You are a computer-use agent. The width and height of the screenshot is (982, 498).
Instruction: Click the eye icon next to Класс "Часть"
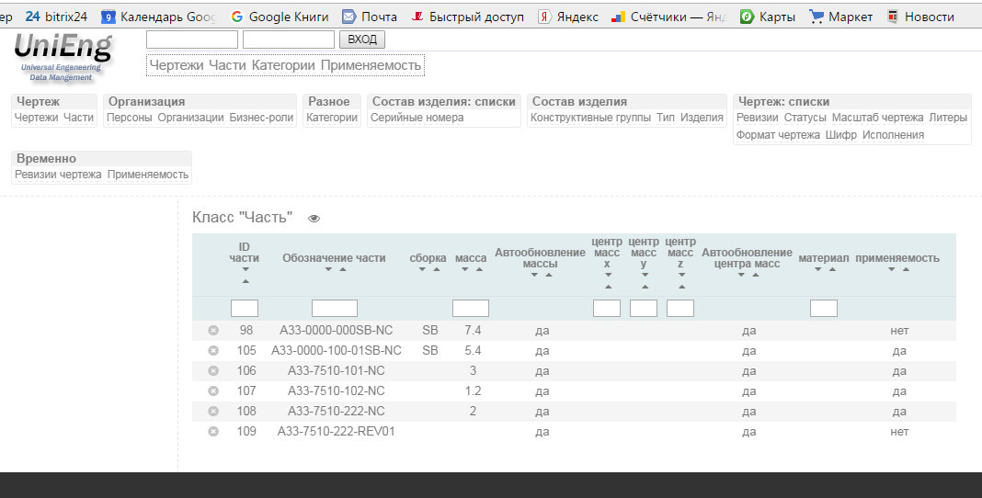[314, 219]
